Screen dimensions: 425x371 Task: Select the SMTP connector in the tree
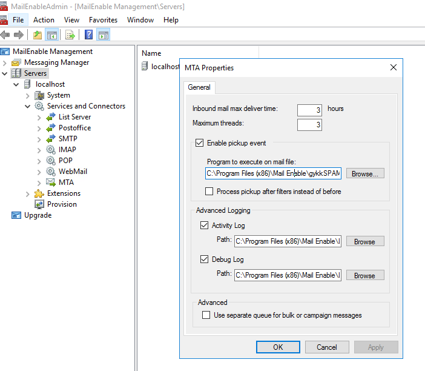click(68, 139)
